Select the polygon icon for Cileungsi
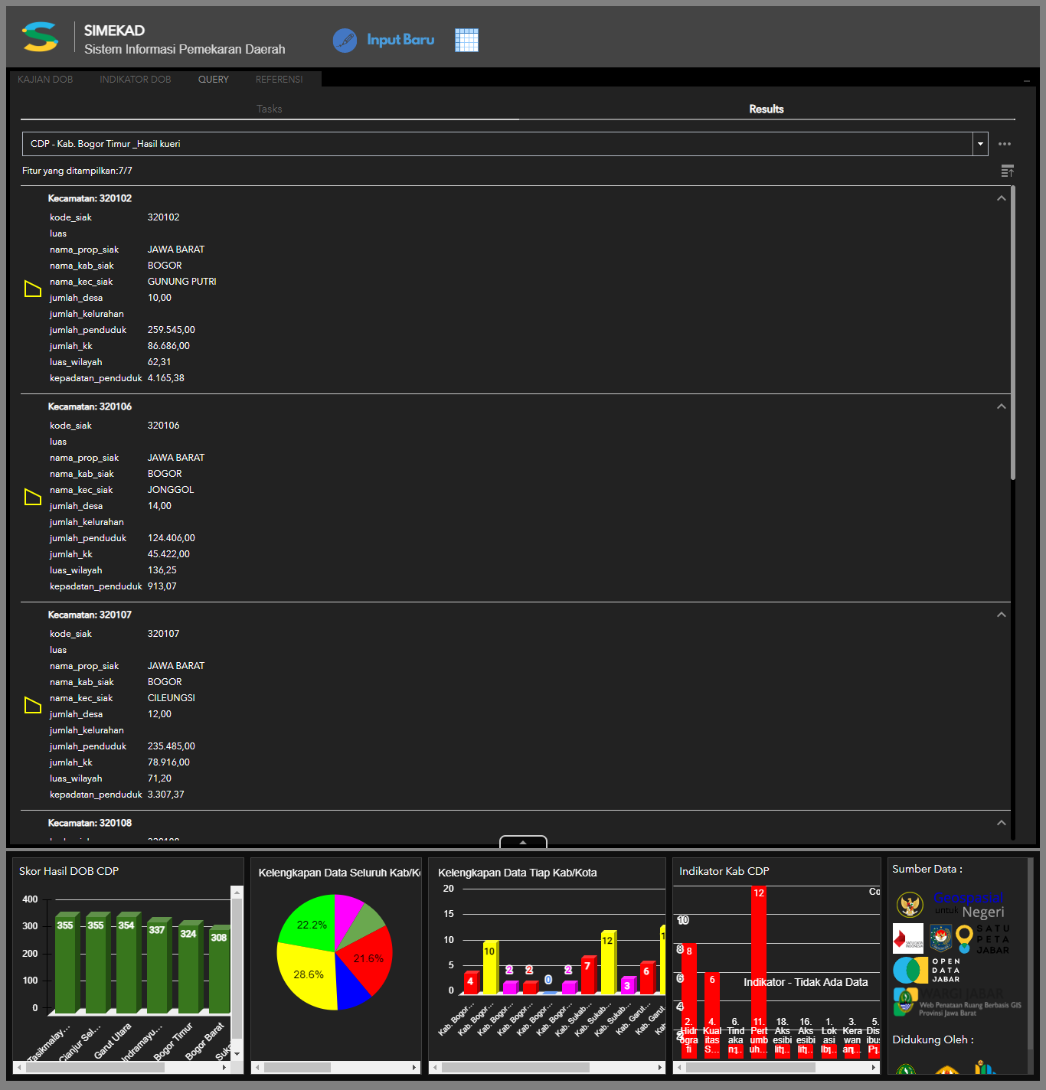 pos(33,705)
